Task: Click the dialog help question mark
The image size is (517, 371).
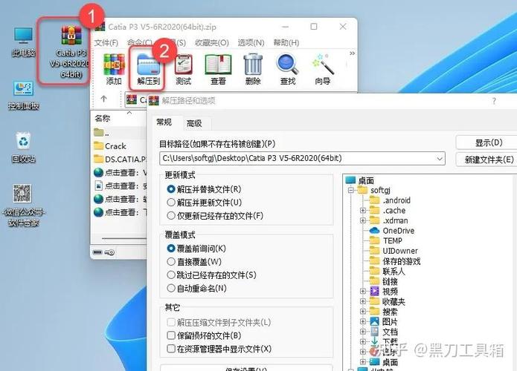Action: click(494, 102)
